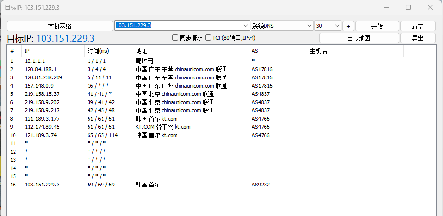
Task: Click the plus button next to hop count
Action: pos(348,26)
